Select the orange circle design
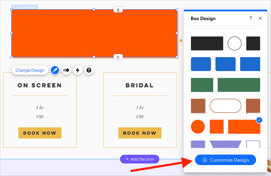Viewport: 271px width, 176px height. pos(198,126)
